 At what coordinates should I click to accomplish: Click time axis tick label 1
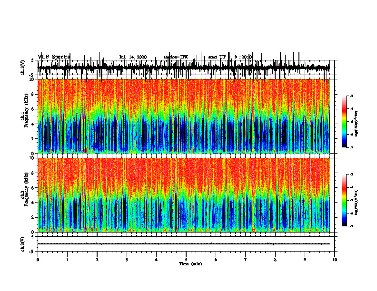67,260
